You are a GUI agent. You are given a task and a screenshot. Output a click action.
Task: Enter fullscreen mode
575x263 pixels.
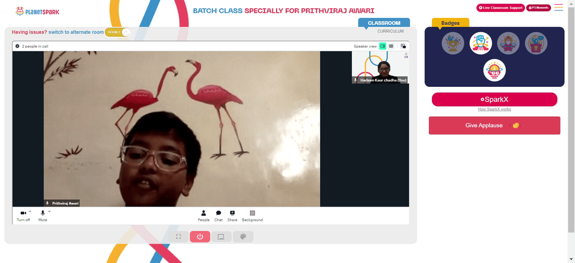click(x=179, y=237)
